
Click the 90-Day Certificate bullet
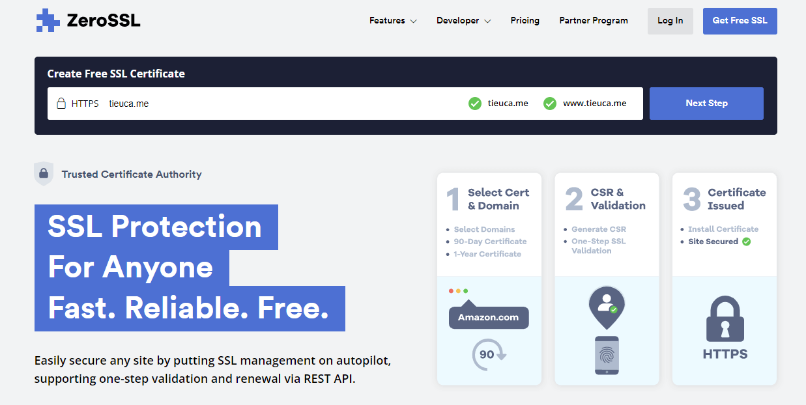(x=490, y=242)
